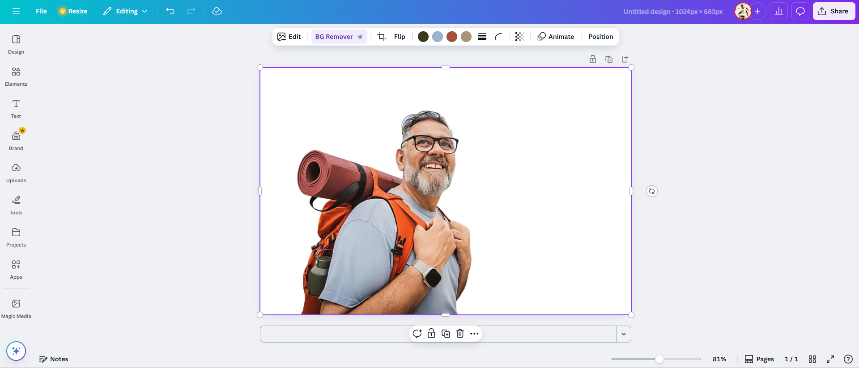
Task: Open the Position panel tab
Action: click(x=600, y=37)
